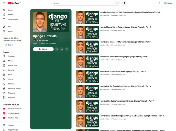This screenshot has height=131, width=176.
Task: Click the Gaming icon
Action: point(4,70)
